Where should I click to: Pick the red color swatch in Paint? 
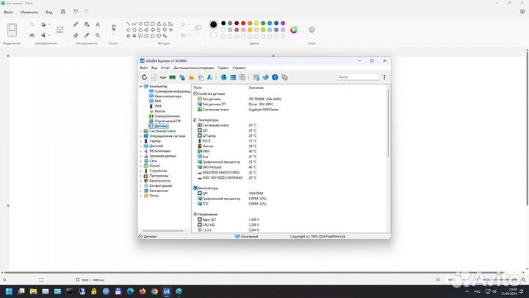click(243, 24)
